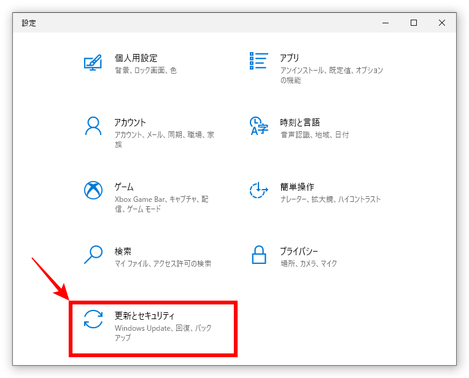Click the 簡単操作 dashed clock icon
469x378 pixels.
click(x=258, y=190)
